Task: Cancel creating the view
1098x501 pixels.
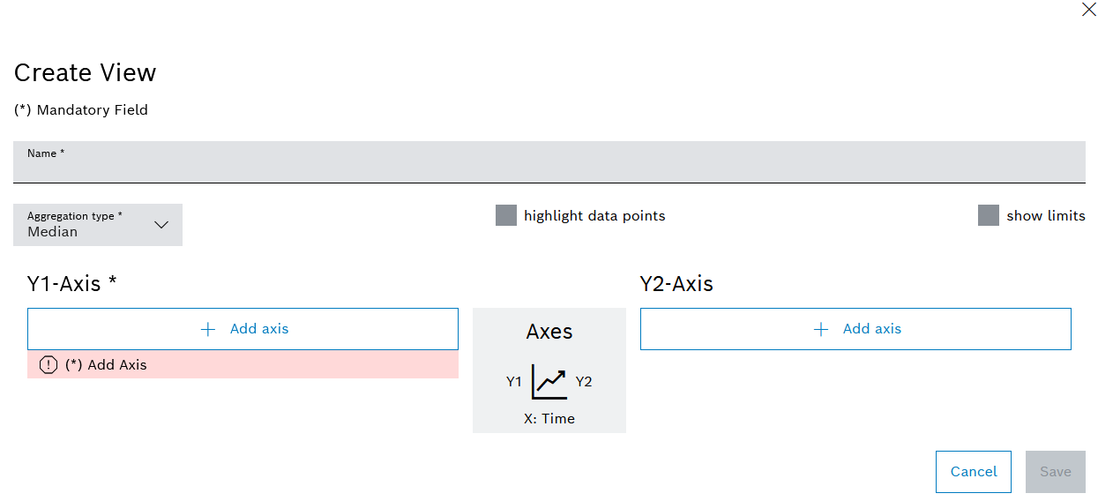Action: pyautogui.click(x=974, y=472)
